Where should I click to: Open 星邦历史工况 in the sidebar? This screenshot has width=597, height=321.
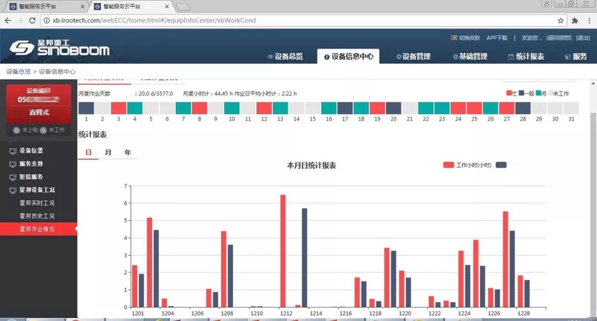(37, 216)
